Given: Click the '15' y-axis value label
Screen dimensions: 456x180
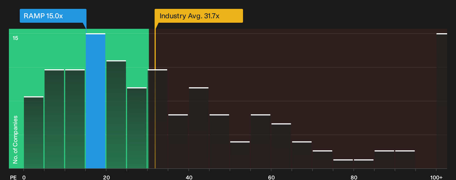Looking at the screenshot, I should 15,38.
